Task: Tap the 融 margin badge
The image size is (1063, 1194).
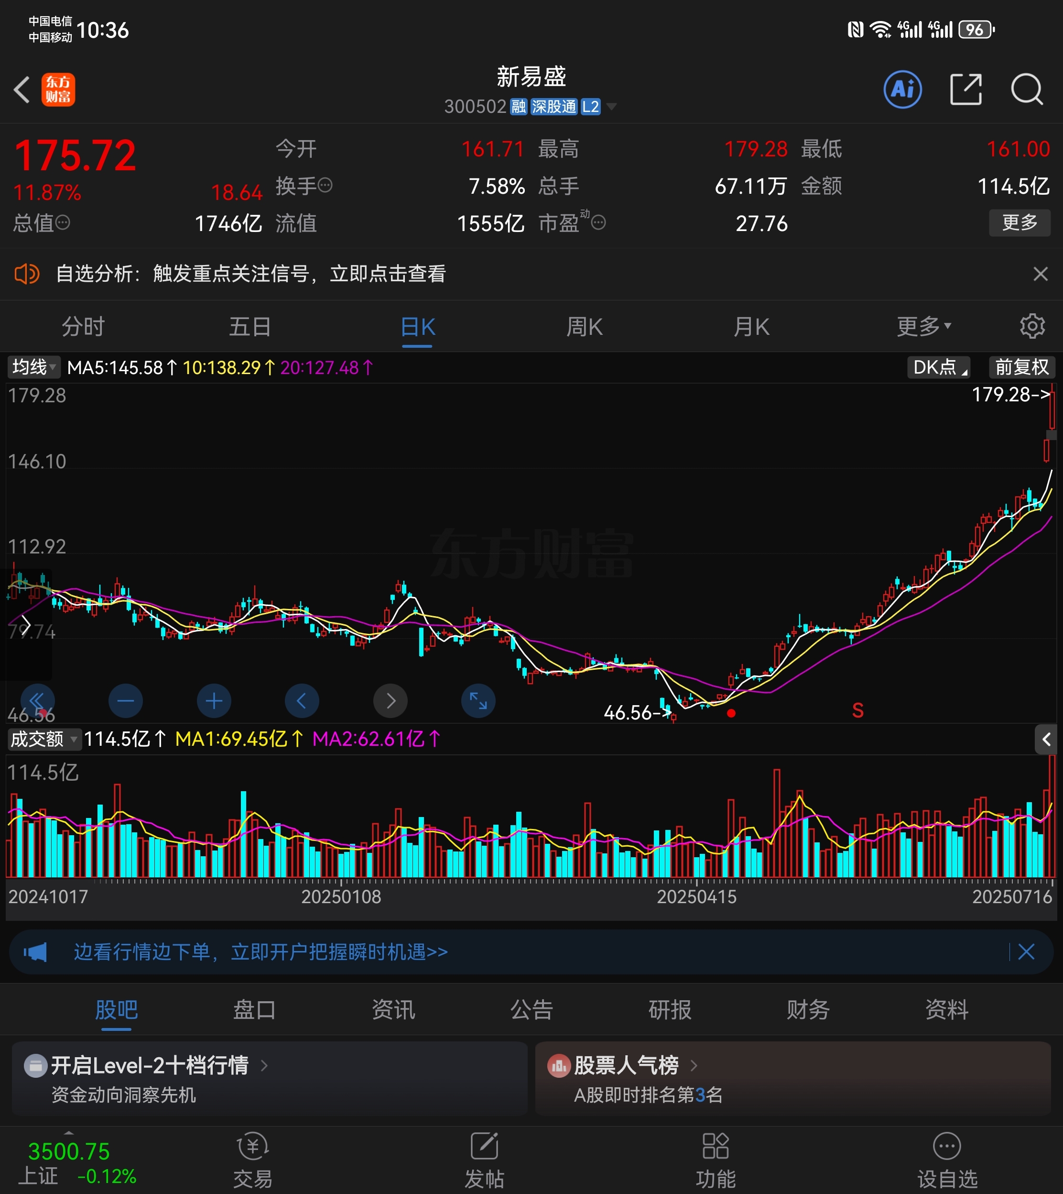Action: coord(519,106)
